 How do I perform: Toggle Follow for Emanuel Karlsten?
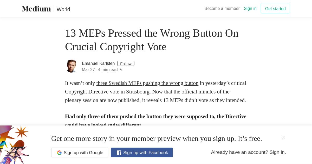(126, 64)
